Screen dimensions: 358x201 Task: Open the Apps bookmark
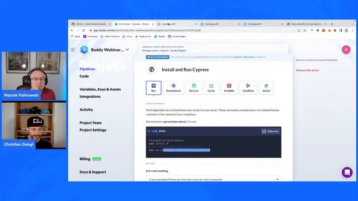76,36
